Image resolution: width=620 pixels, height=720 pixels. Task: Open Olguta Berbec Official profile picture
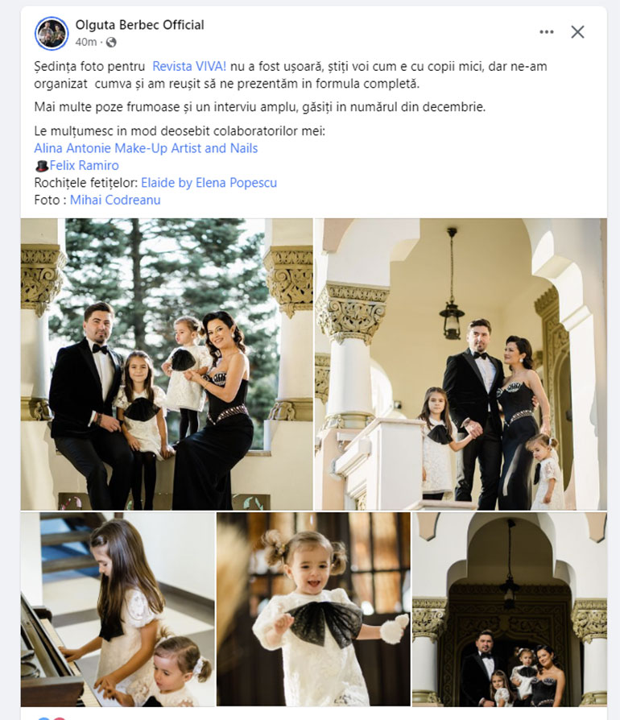[x=52, y=34]
